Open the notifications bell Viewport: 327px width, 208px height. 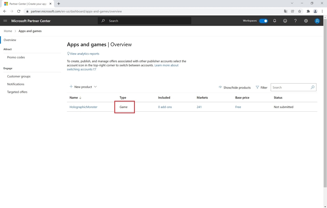coord(275,21)
